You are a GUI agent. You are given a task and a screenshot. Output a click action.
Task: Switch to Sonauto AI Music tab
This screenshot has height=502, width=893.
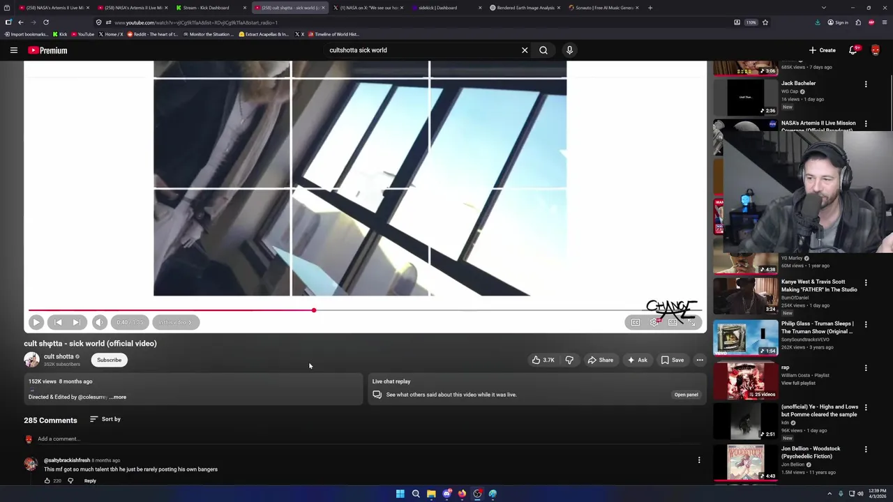(603, 8)
